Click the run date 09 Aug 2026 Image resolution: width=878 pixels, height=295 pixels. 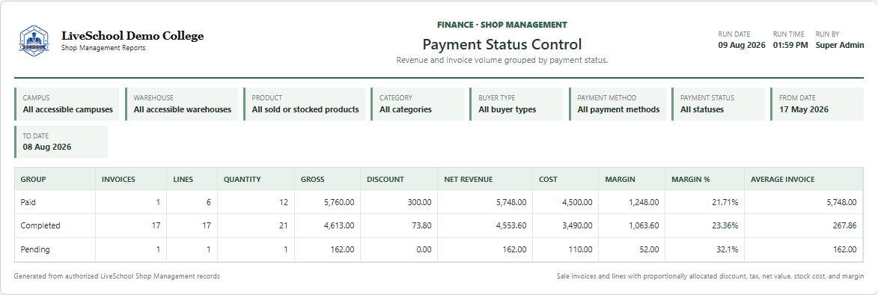pos(741,46)
